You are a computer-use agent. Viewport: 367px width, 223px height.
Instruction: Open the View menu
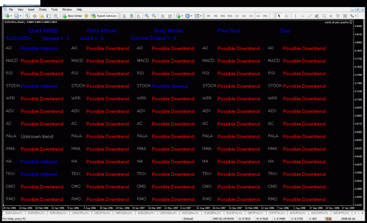tap(21, 9)
